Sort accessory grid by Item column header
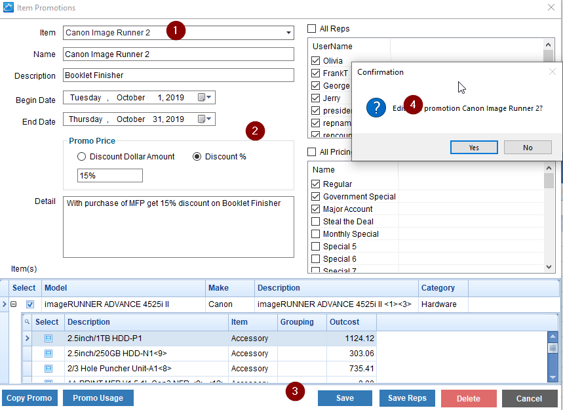 pos(253,322)
